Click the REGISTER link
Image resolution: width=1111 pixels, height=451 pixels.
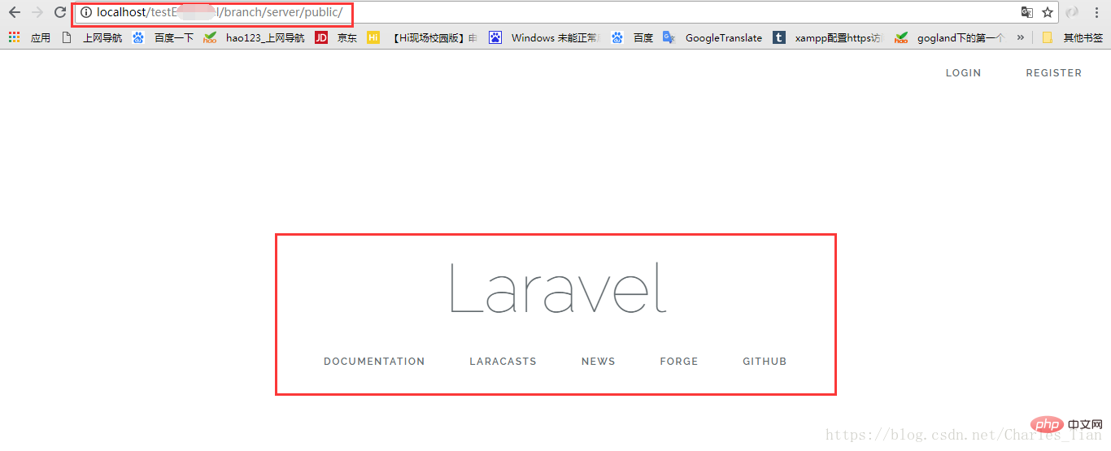point(1053,73)
